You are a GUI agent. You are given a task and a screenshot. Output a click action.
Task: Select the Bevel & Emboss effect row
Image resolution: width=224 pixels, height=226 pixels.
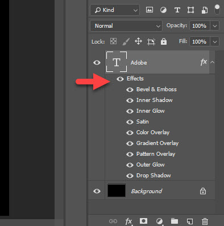[156, 89]
